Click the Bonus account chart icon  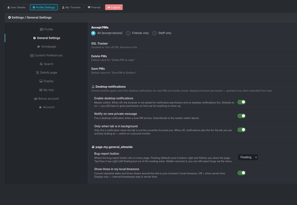click(x=36, y=98)
